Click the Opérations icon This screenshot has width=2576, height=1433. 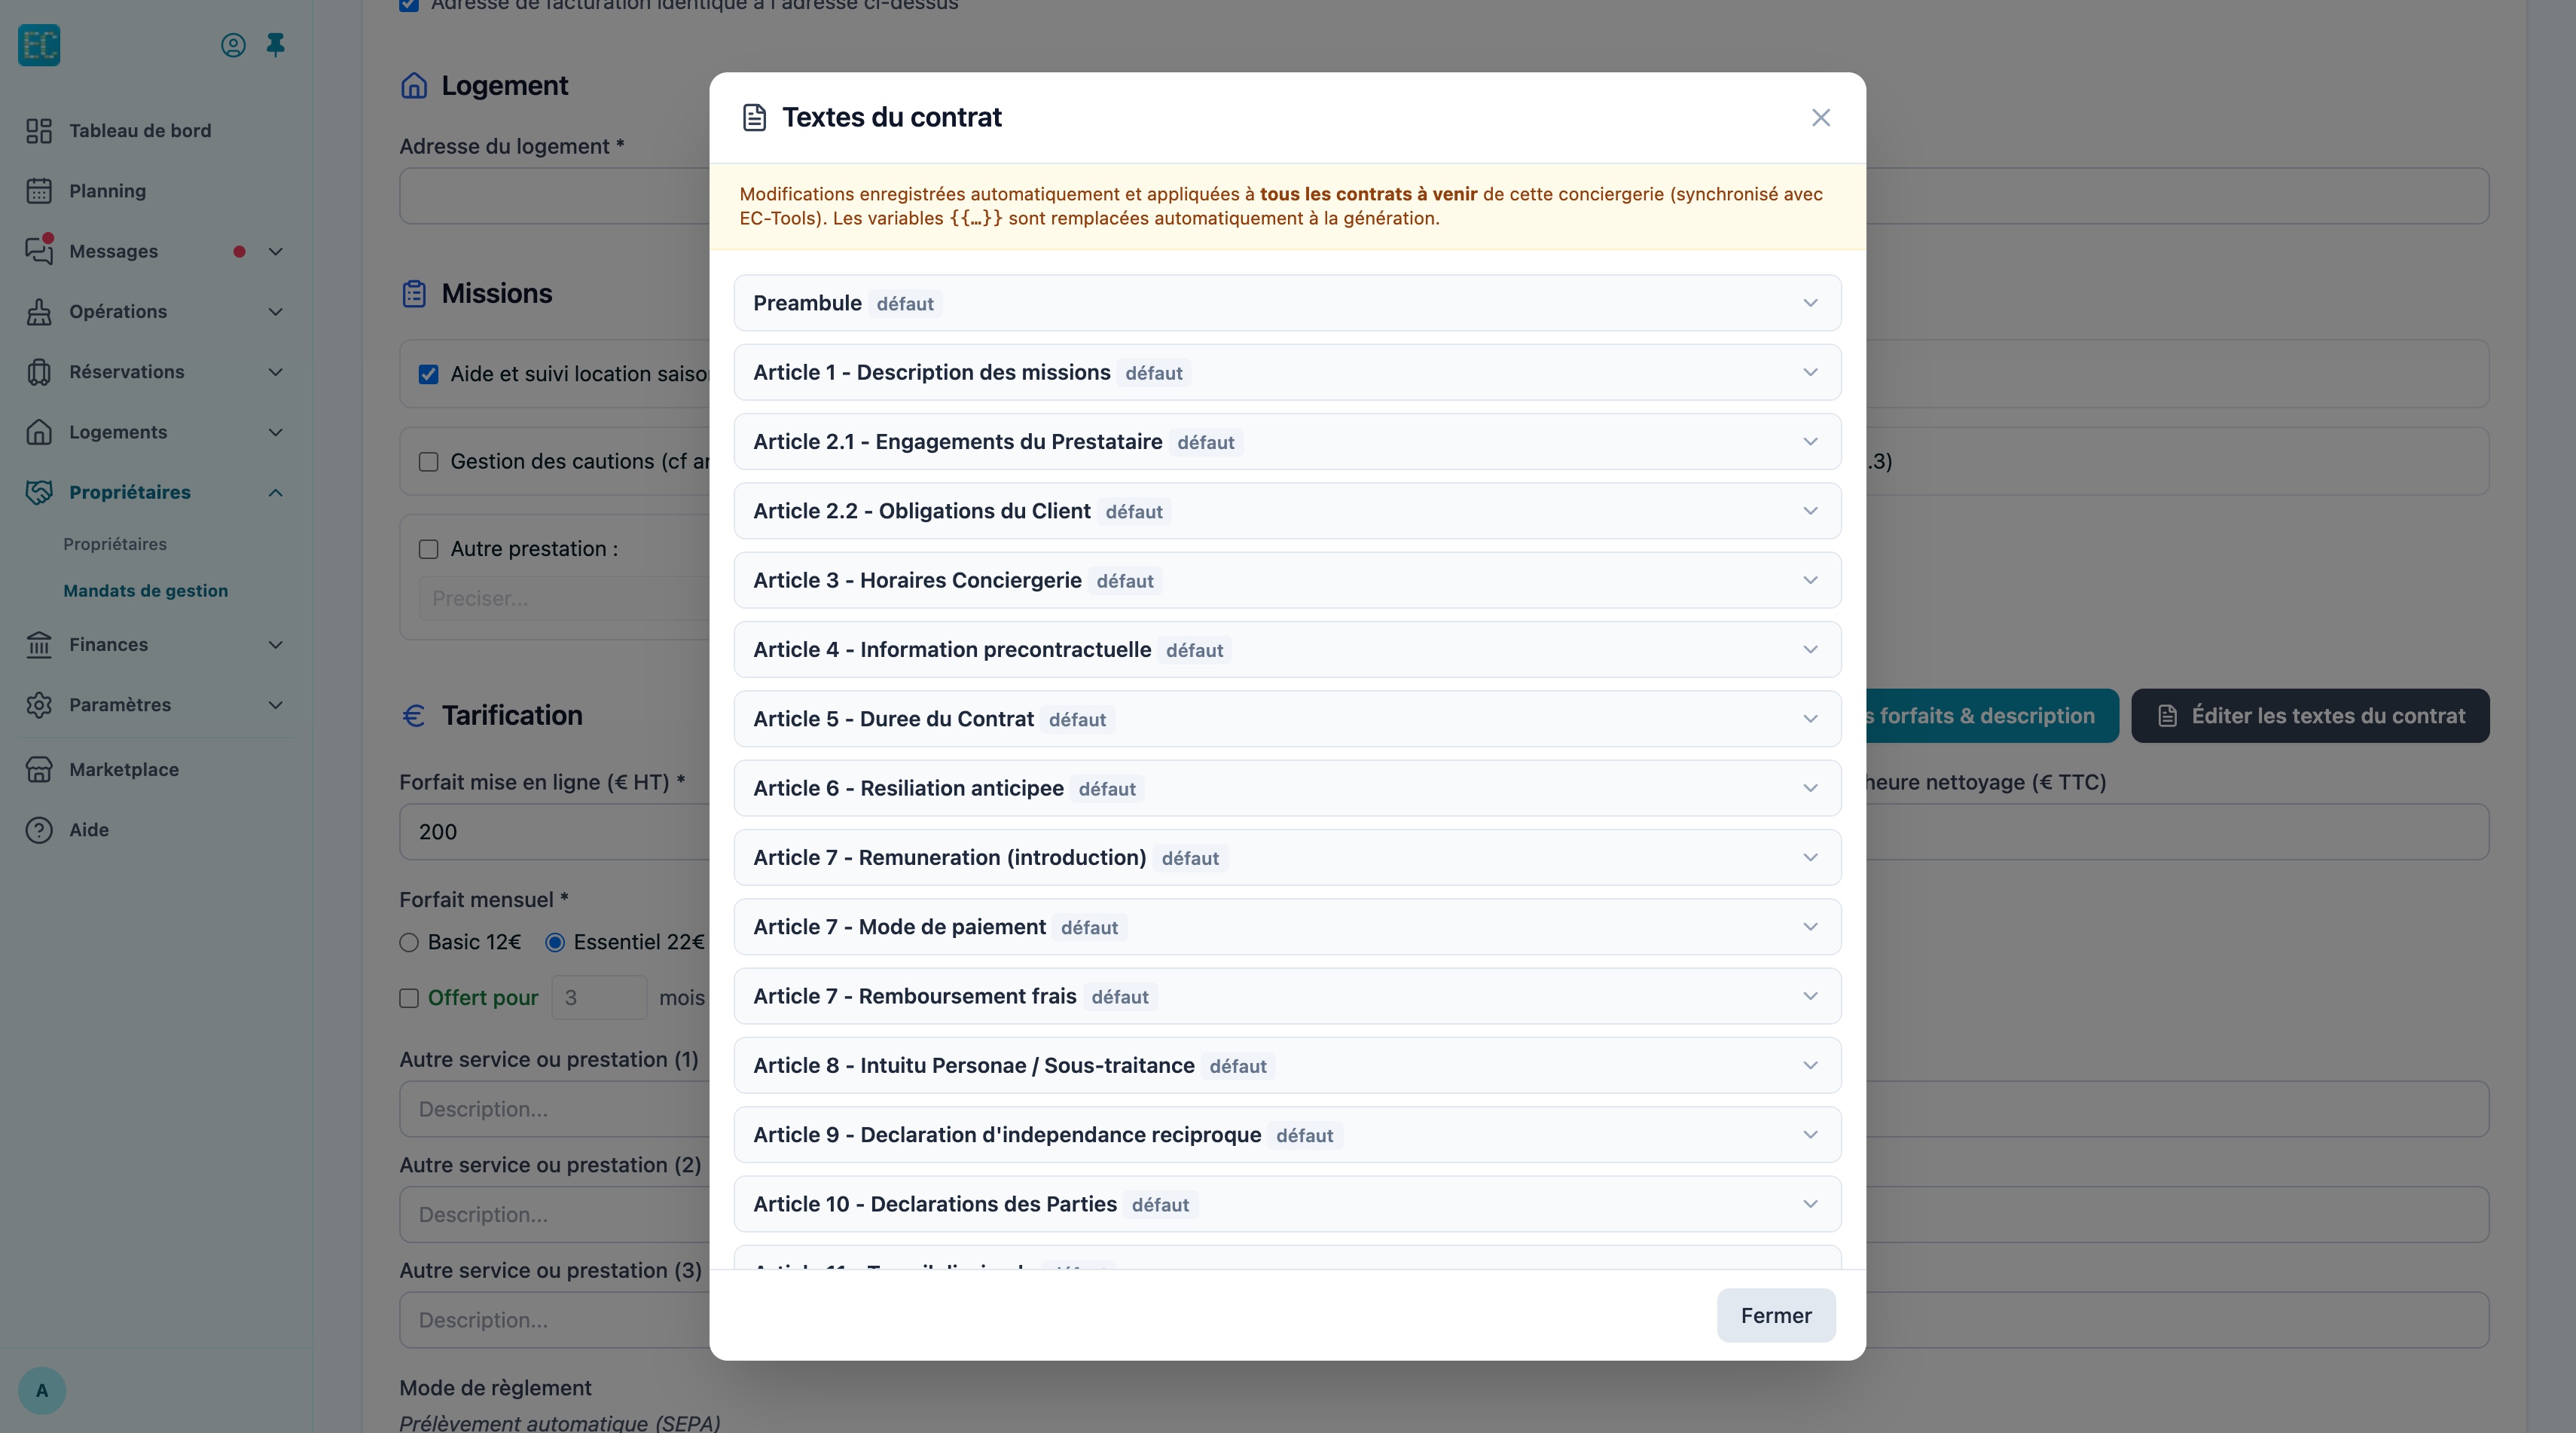[x=39, y=312]
